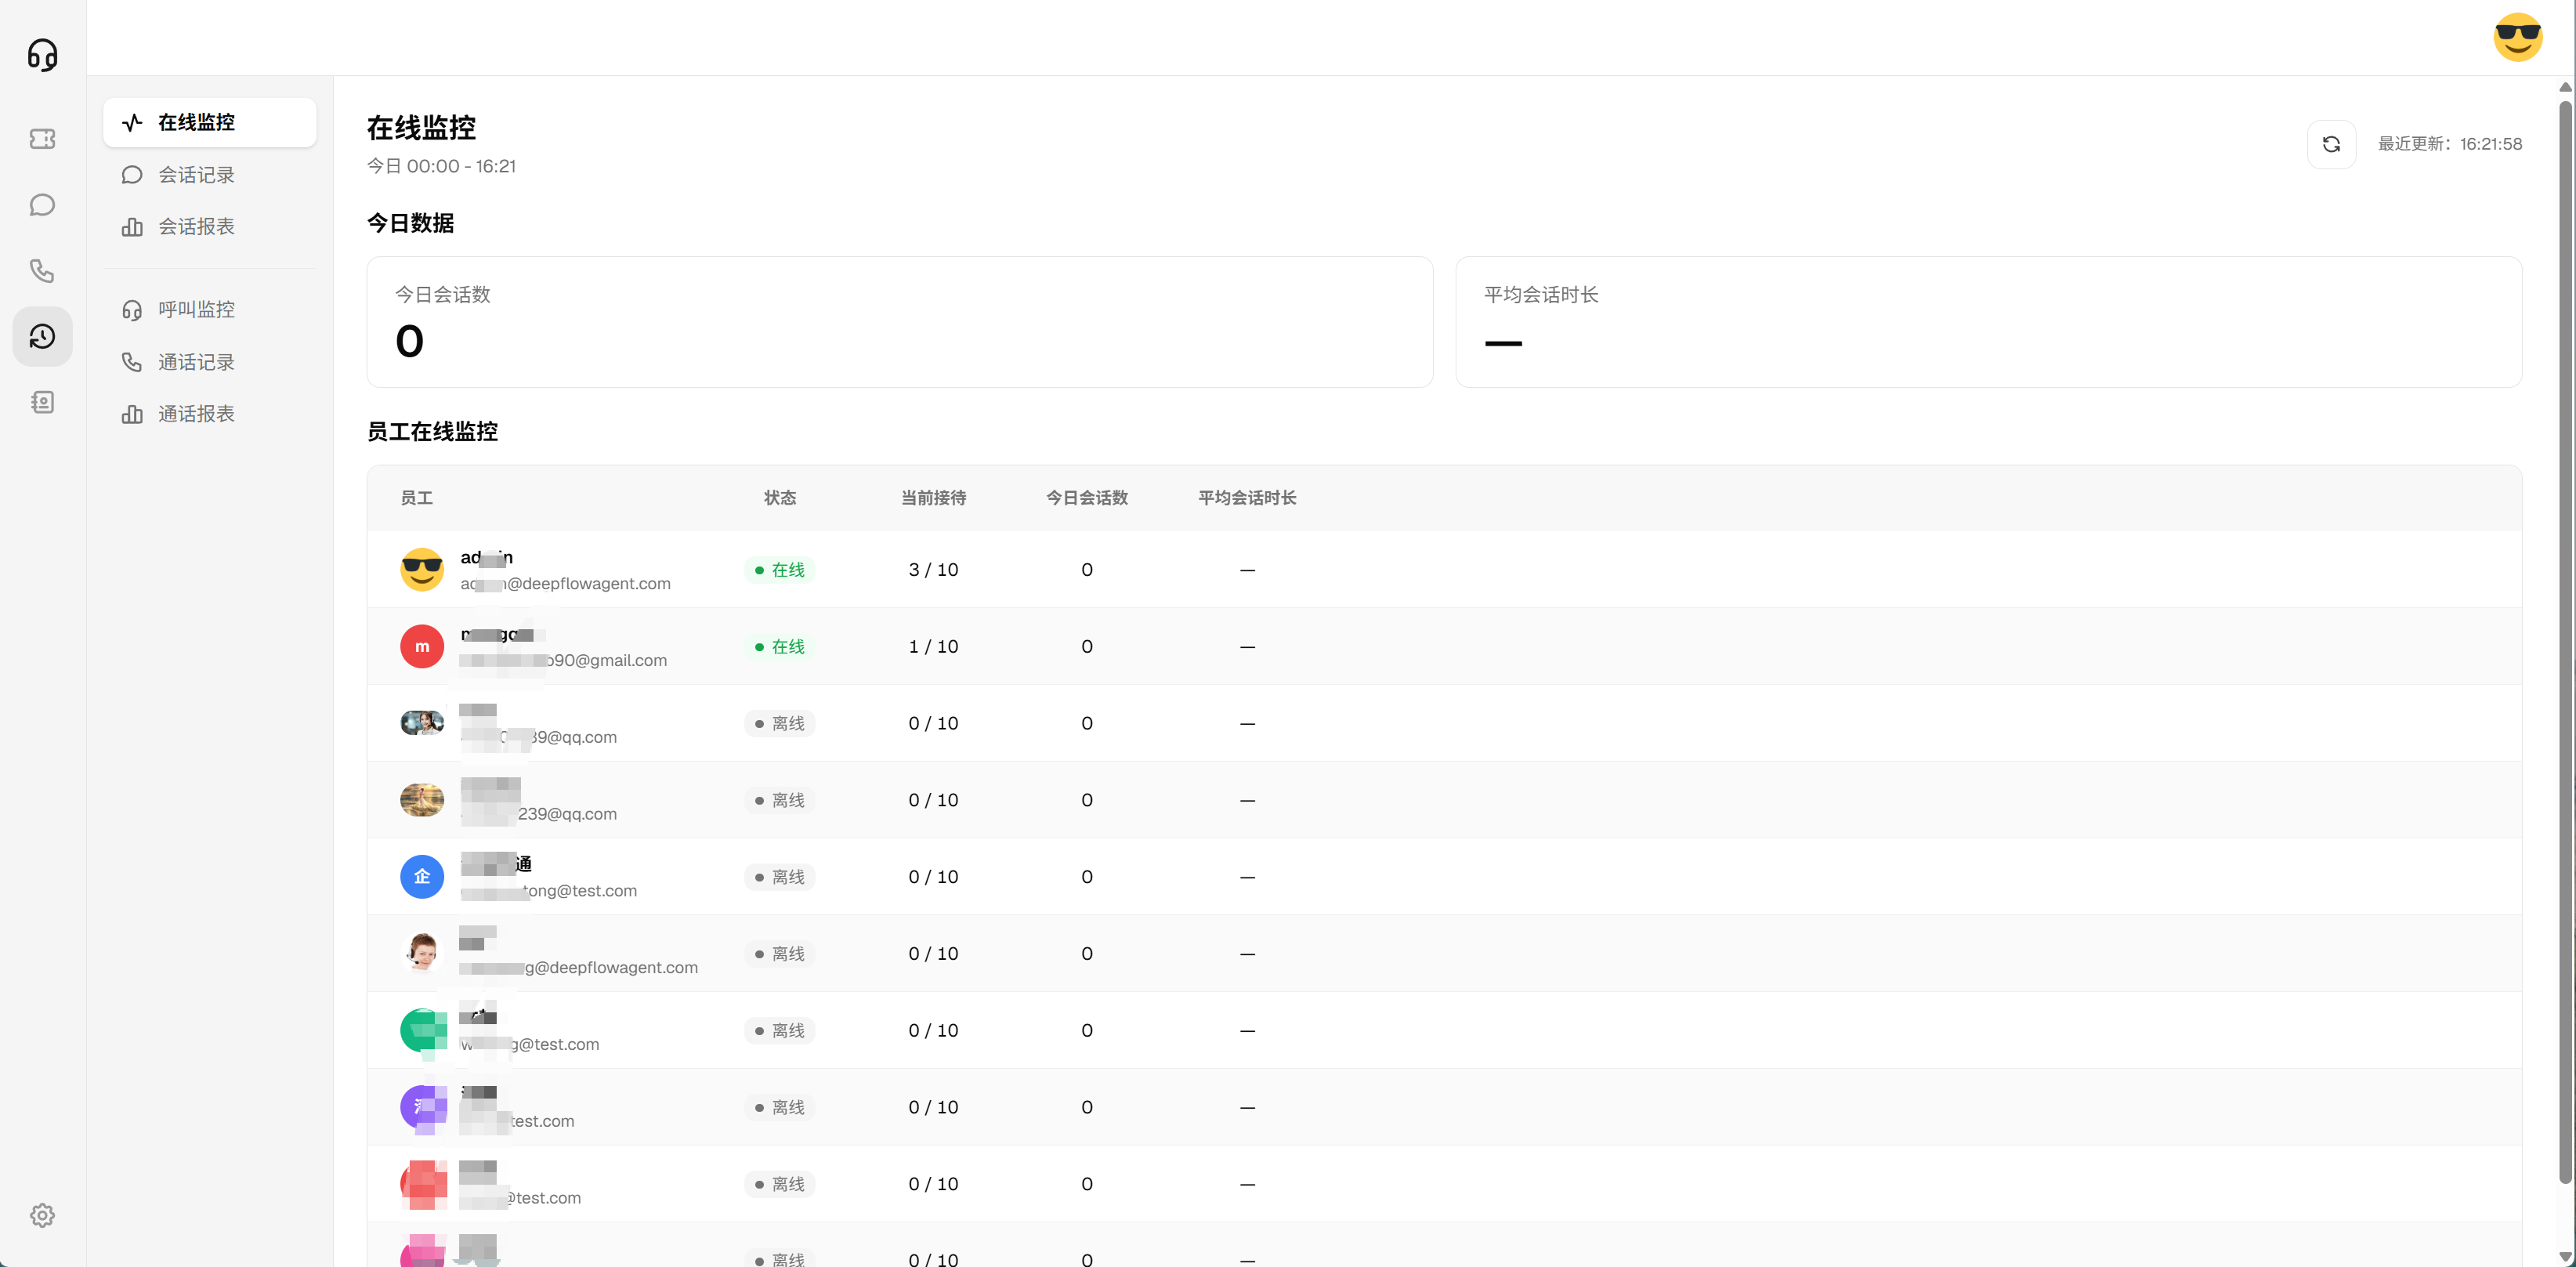This screenshot has width=2576, height=1267.
Task: Click the scrollbar up arrow
Action: coord(2565,87)
